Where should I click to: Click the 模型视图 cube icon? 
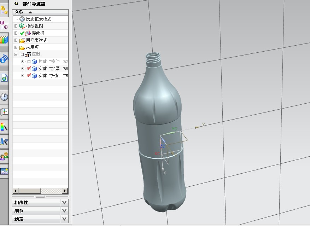coord(22,26)
